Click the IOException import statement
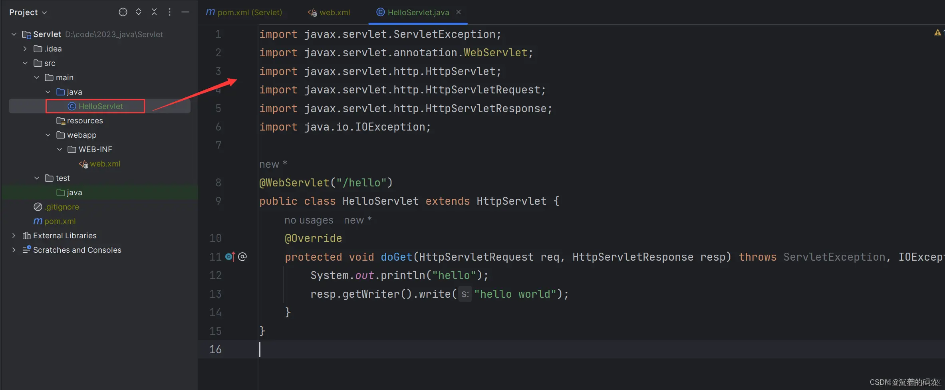945x390 pixels. coord(345,127)
